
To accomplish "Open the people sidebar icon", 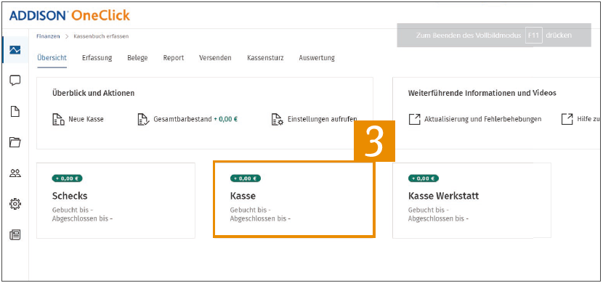I will 15,173.
